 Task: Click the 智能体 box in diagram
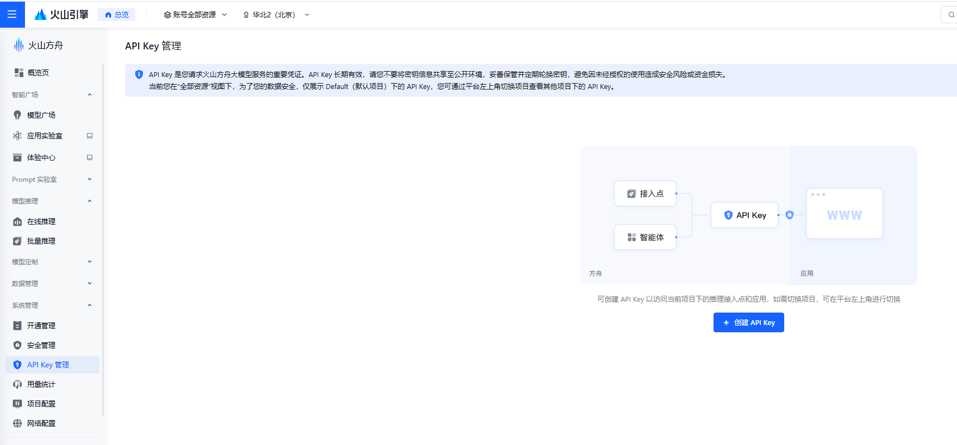[x=645, y=237]
